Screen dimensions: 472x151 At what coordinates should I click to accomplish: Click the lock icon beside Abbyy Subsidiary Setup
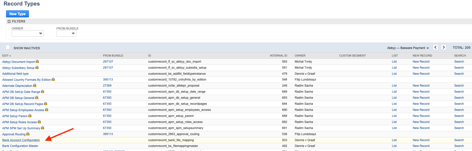(37, 68)
